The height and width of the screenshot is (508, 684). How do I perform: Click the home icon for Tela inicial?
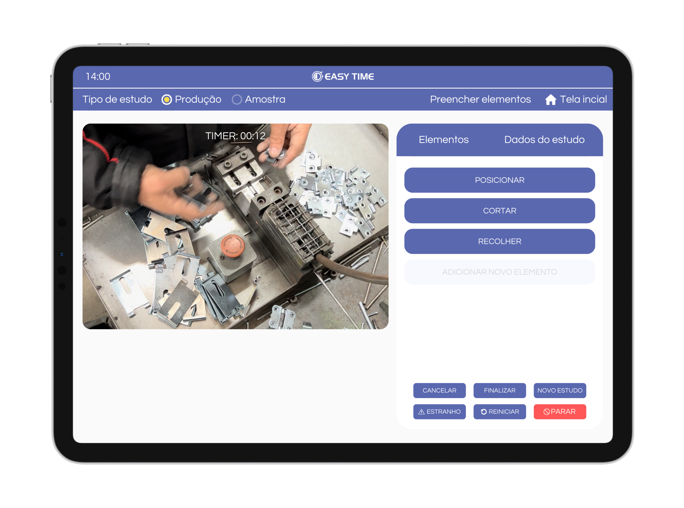(550, 99)
